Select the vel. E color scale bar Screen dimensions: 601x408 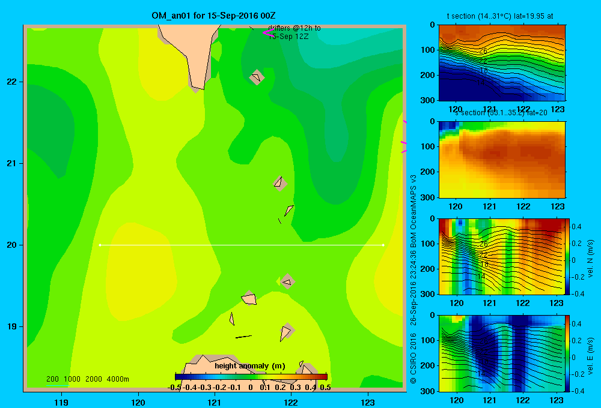point(568,353)
